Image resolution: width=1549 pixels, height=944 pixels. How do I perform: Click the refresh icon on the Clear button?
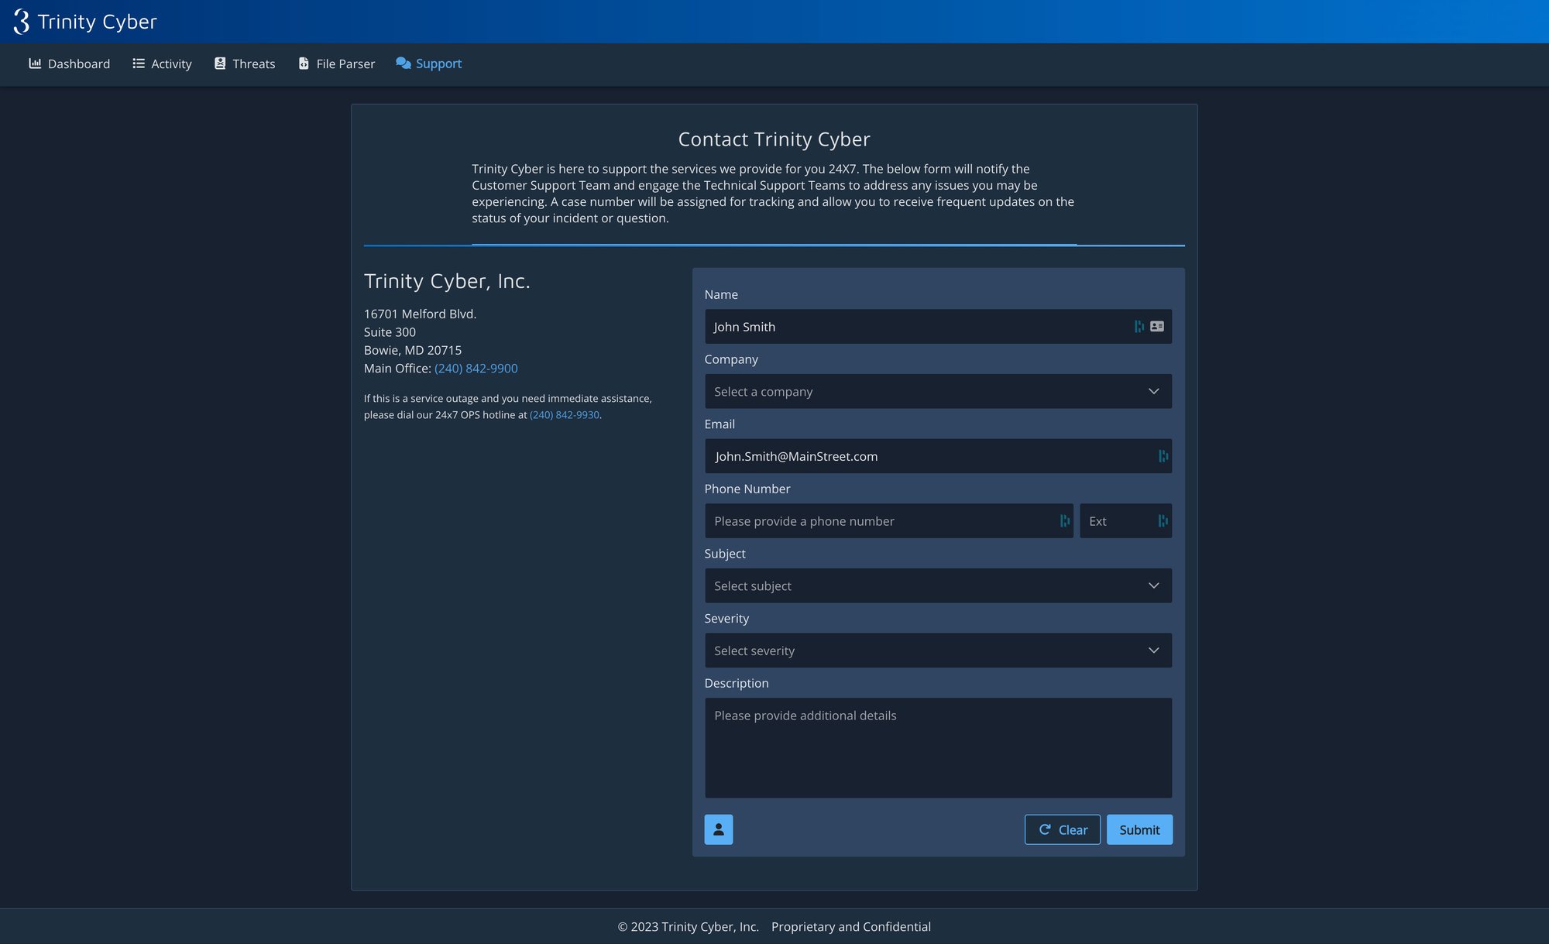pyautogui.click(x=1045, y=829)
